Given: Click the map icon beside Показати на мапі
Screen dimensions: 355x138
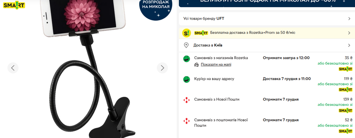Looking at the screenshot, I should [197, 65].
